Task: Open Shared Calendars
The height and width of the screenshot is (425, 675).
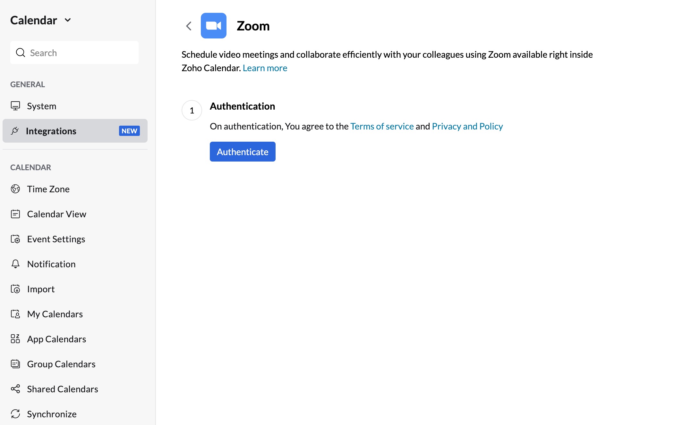Action: [x=75, y=389]
